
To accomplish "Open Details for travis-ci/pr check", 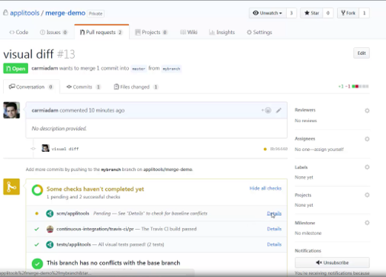I will (274, 229).
